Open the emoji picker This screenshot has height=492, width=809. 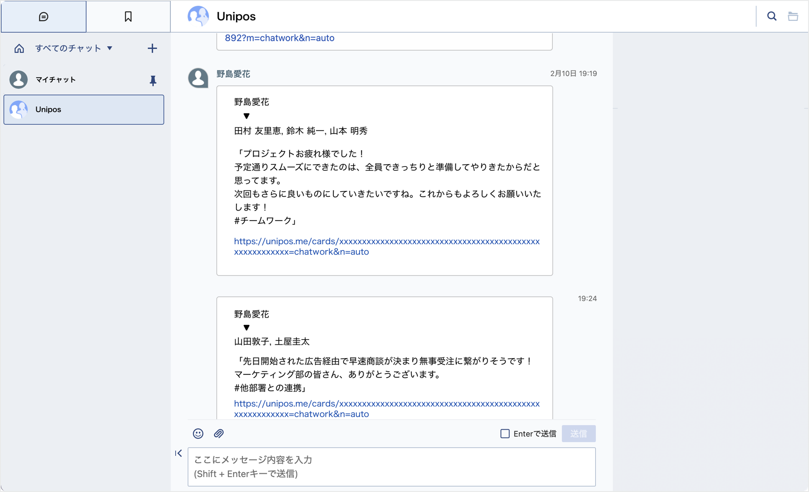pos(198,433)
